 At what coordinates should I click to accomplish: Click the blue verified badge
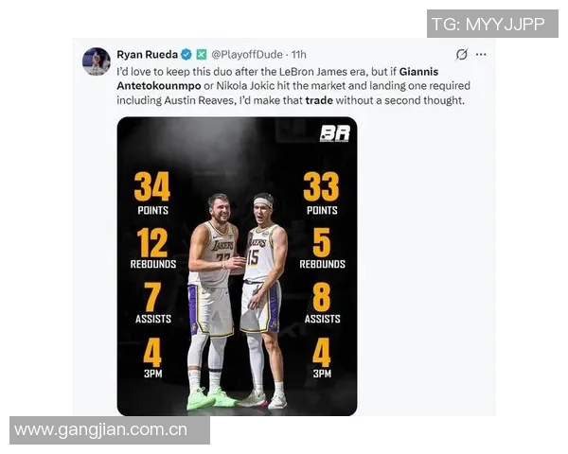(186, 55)
